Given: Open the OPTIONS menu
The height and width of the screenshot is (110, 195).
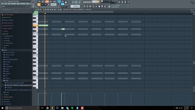Looking at the screenshot, I should click(x=23, y=4).
